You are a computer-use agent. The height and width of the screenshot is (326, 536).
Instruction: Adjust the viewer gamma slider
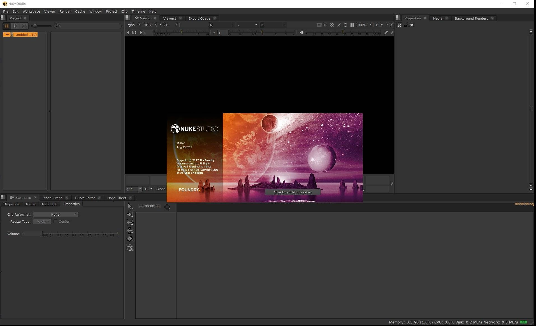(262, 33)
